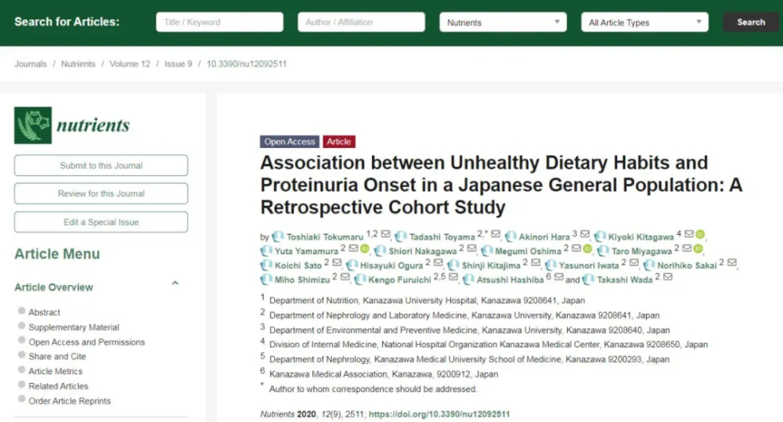Select Article Metrics from sidebar menu
783x422 pixels.
tap(56, 371)
